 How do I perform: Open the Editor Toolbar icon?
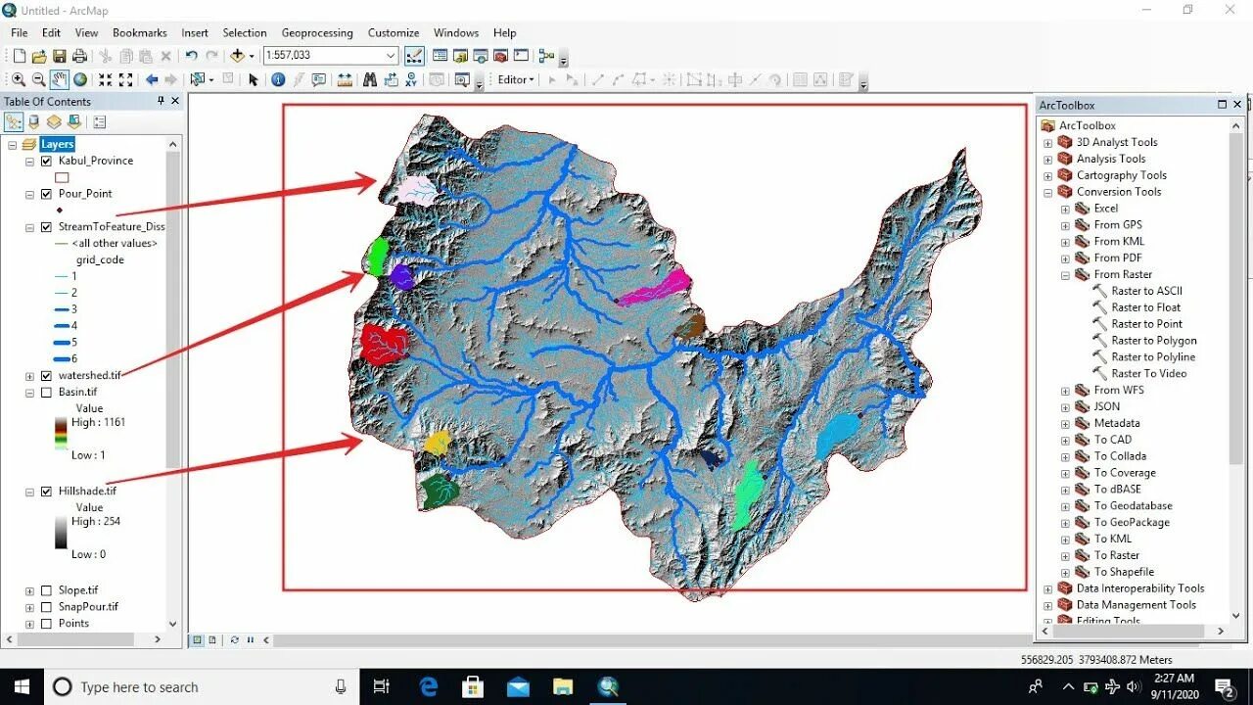coord(414,57)
